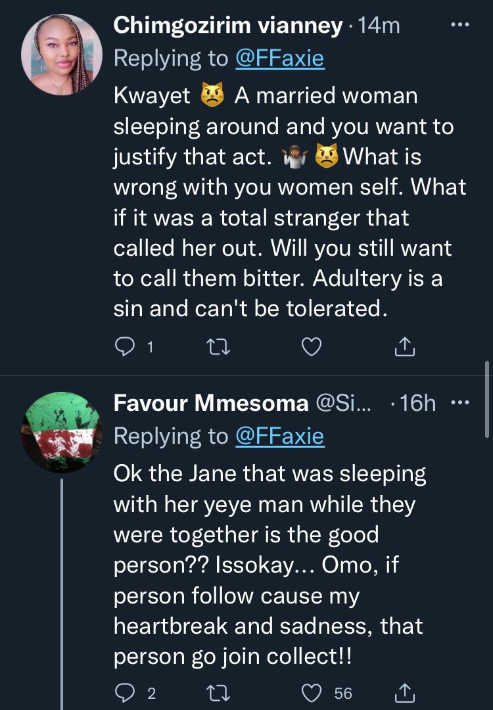The image size is (493, 710).
Task: Open Favour Mmesoma's profile name
Action: click(210, 403)
